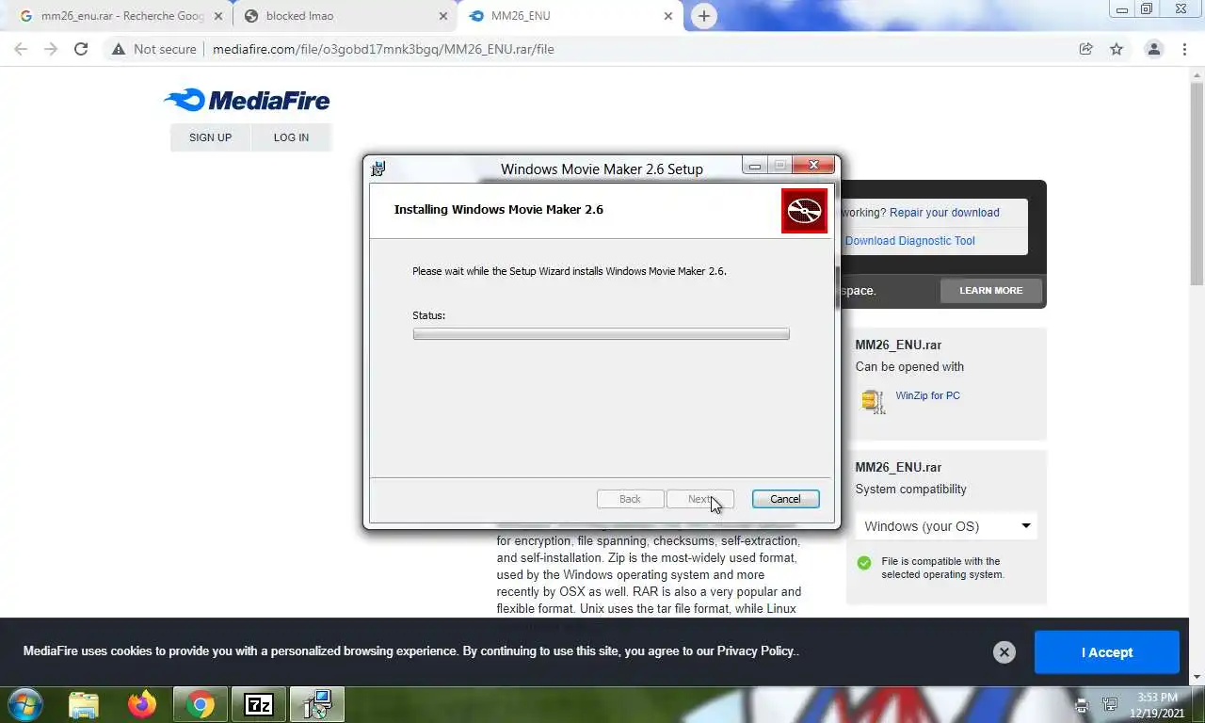
Task: Go back to the previous page
Action: (x=21, y=49)
